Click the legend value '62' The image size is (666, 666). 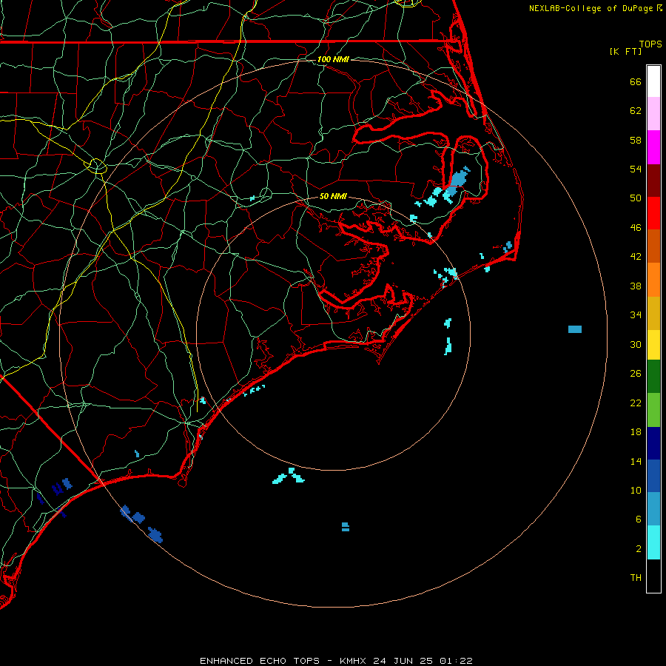[636, 111]
